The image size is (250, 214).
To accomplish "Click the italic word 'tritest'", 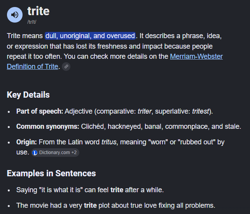I will (200, 111).
